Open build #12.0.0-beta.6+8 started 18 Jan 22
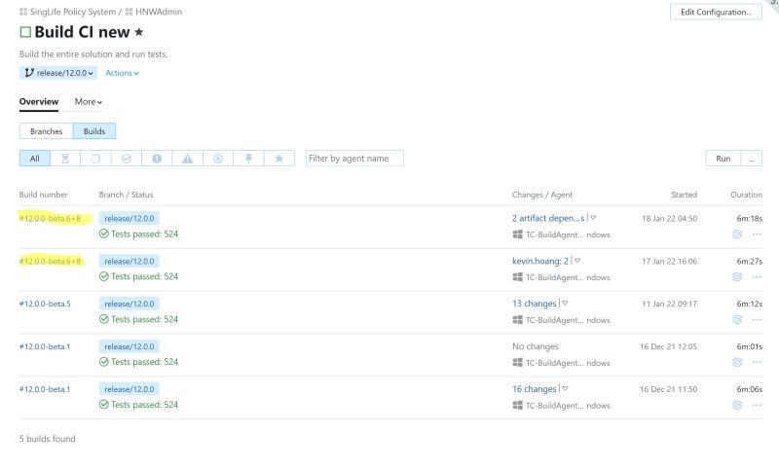The image size is (779, 468). tap(50, 218)
